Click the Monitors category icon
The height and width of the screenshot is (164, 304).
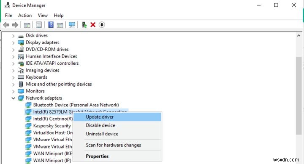[21, 91]
